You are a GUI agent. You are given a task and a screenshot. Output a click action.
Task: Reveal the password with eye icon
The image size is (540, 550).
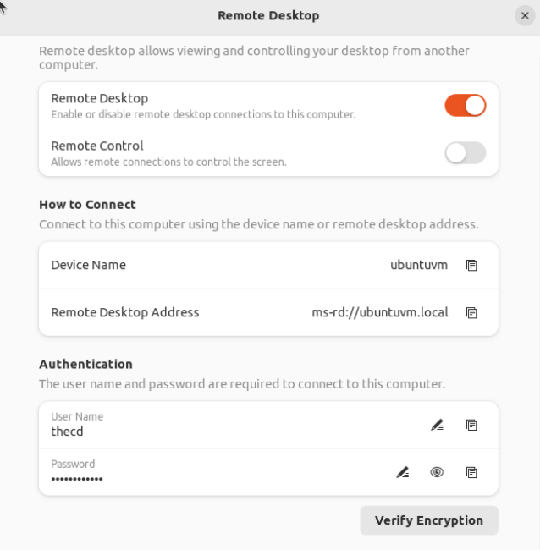click(x=437, y=472)
